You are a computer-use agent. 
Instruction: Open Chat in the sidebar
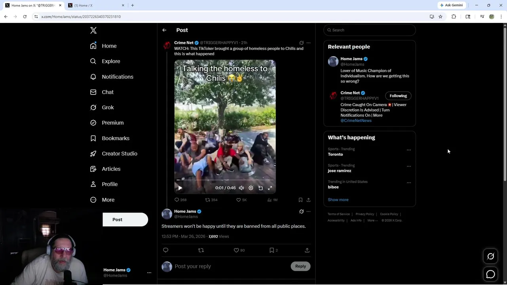tap(102, 92)
